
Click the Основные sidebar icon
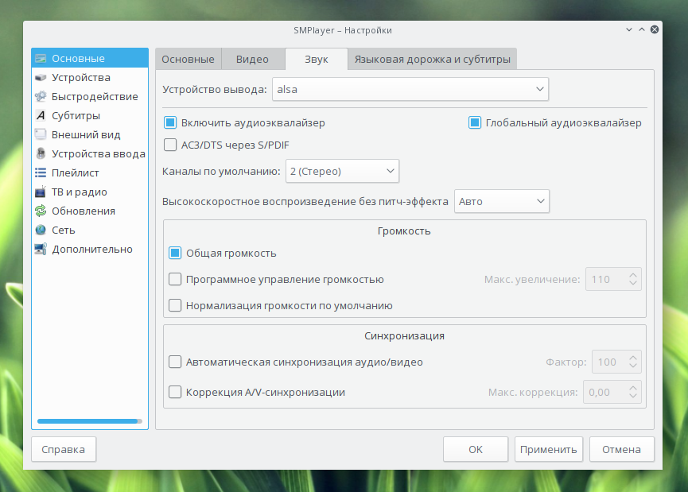[x=41, y=58]
